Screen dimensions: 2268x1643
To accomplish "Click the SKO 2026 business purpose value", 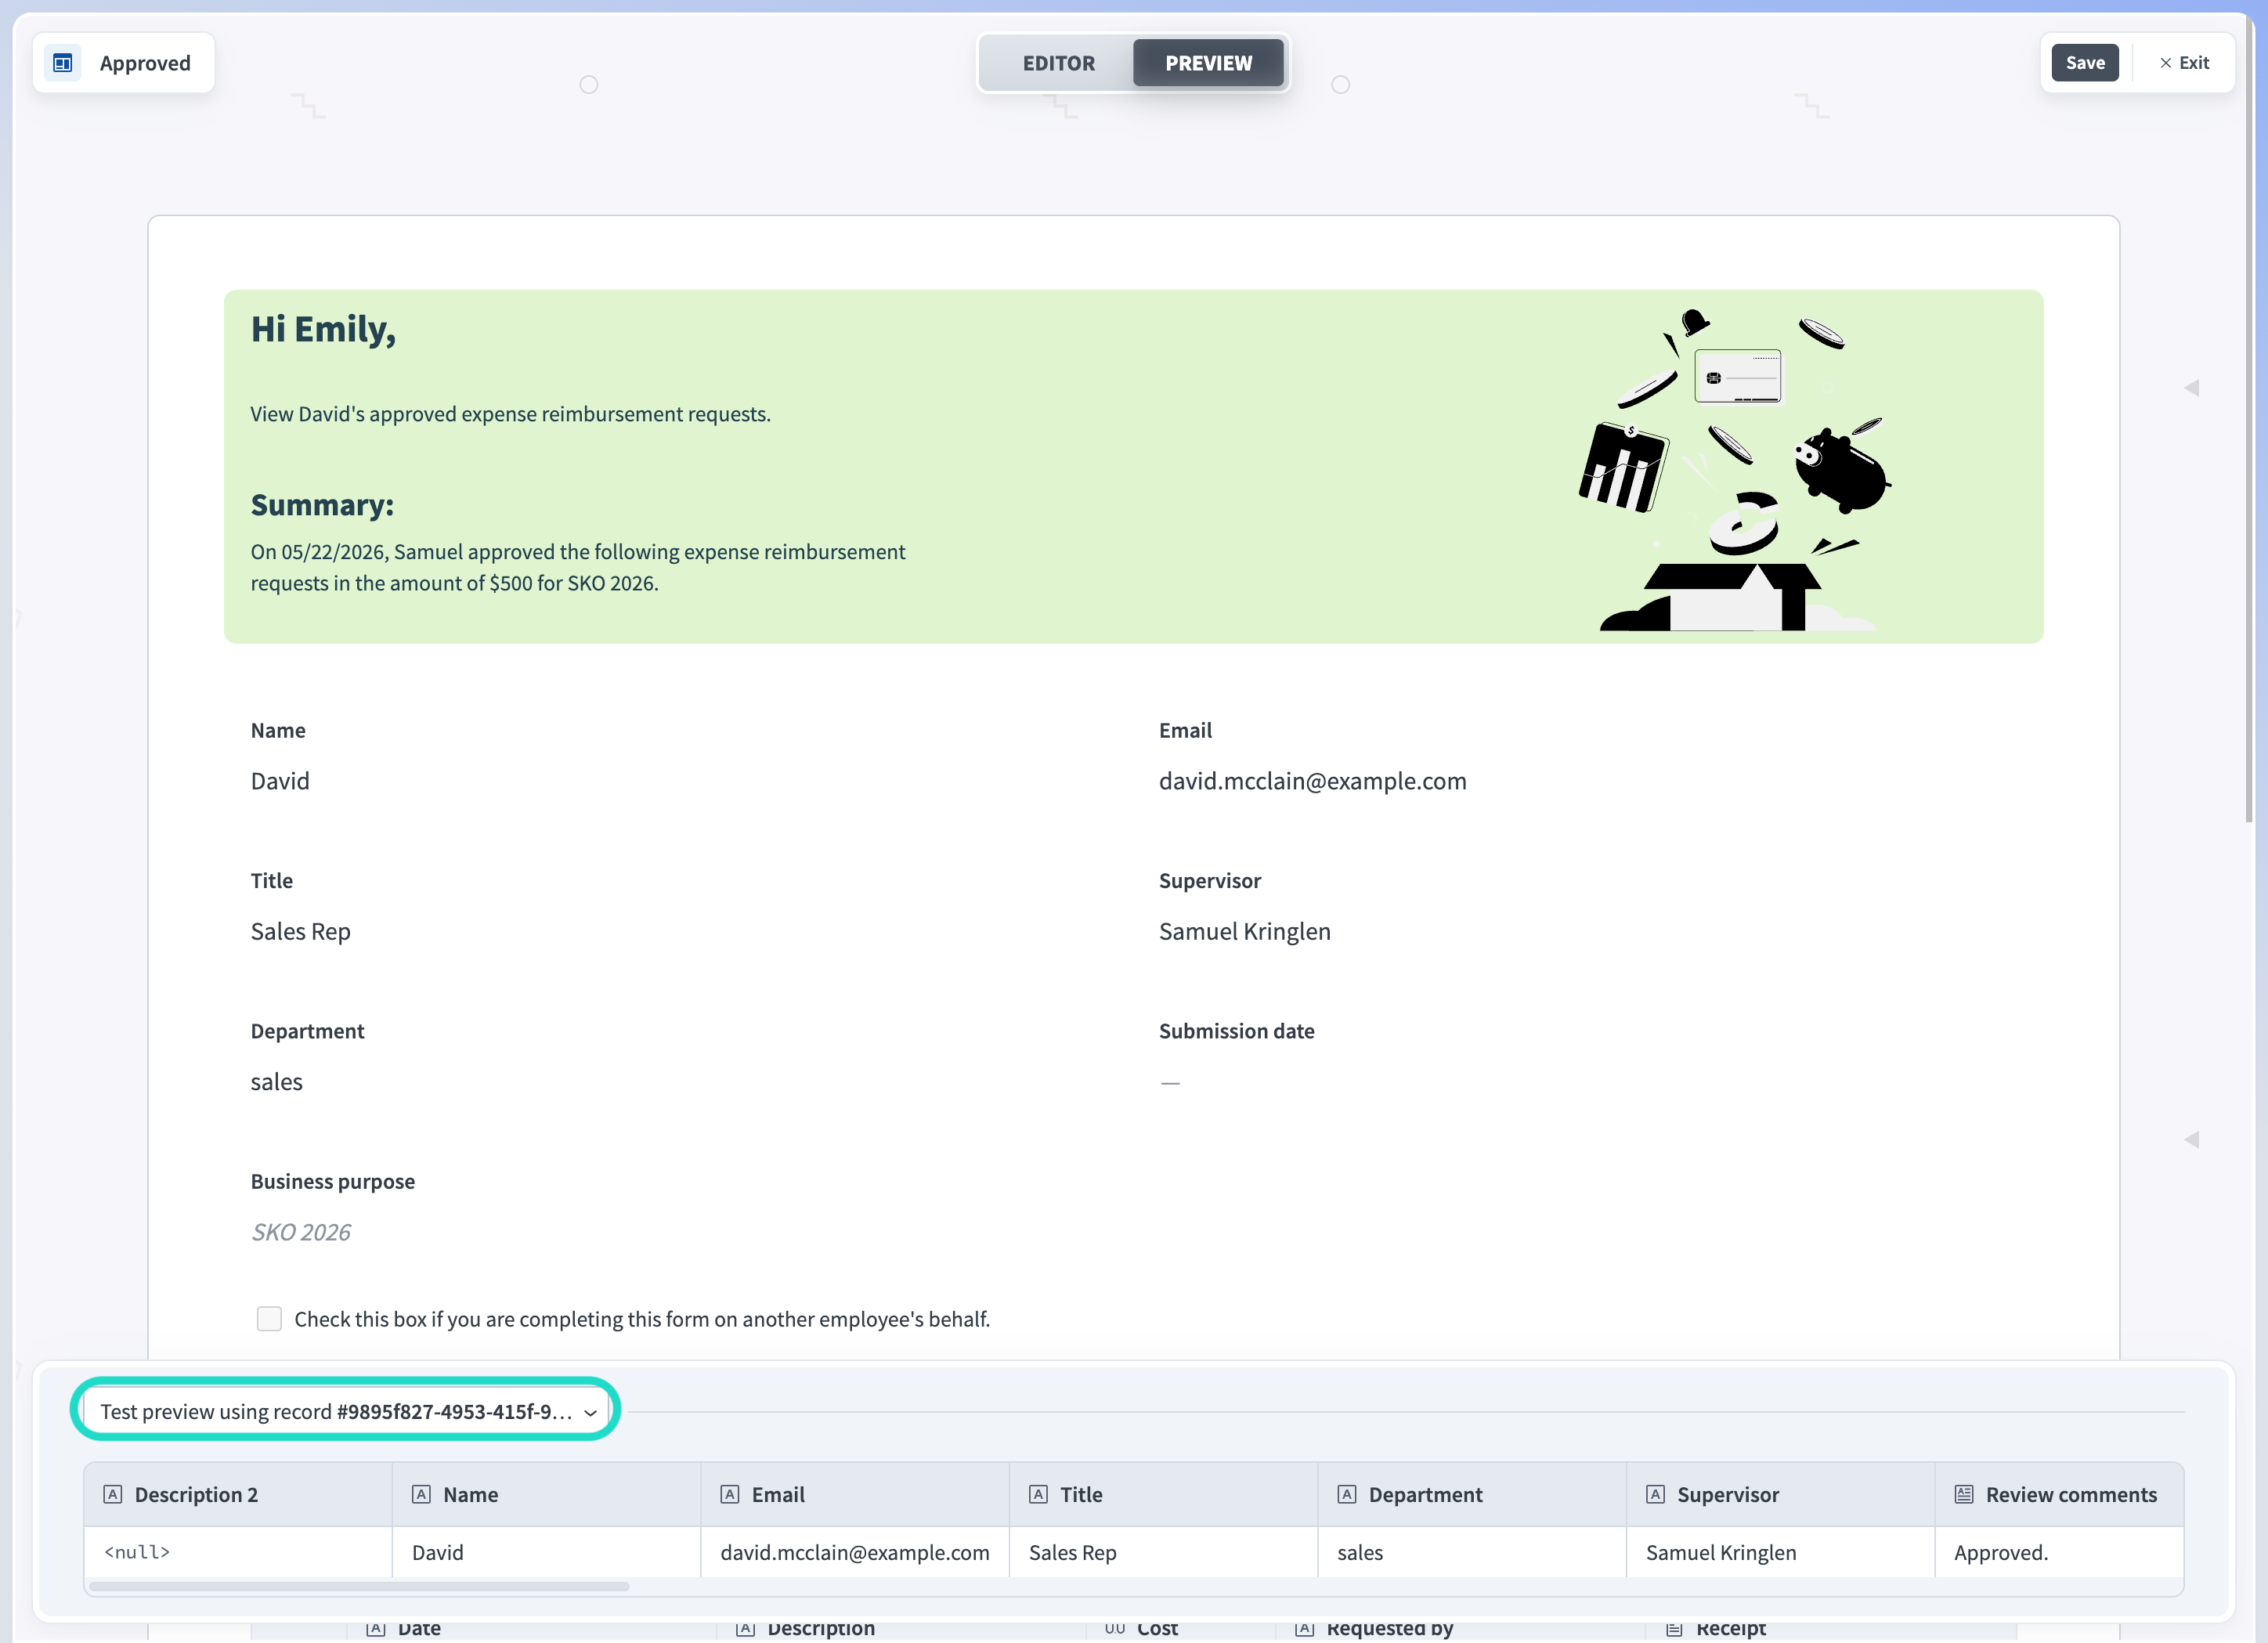I will 301,1232.
